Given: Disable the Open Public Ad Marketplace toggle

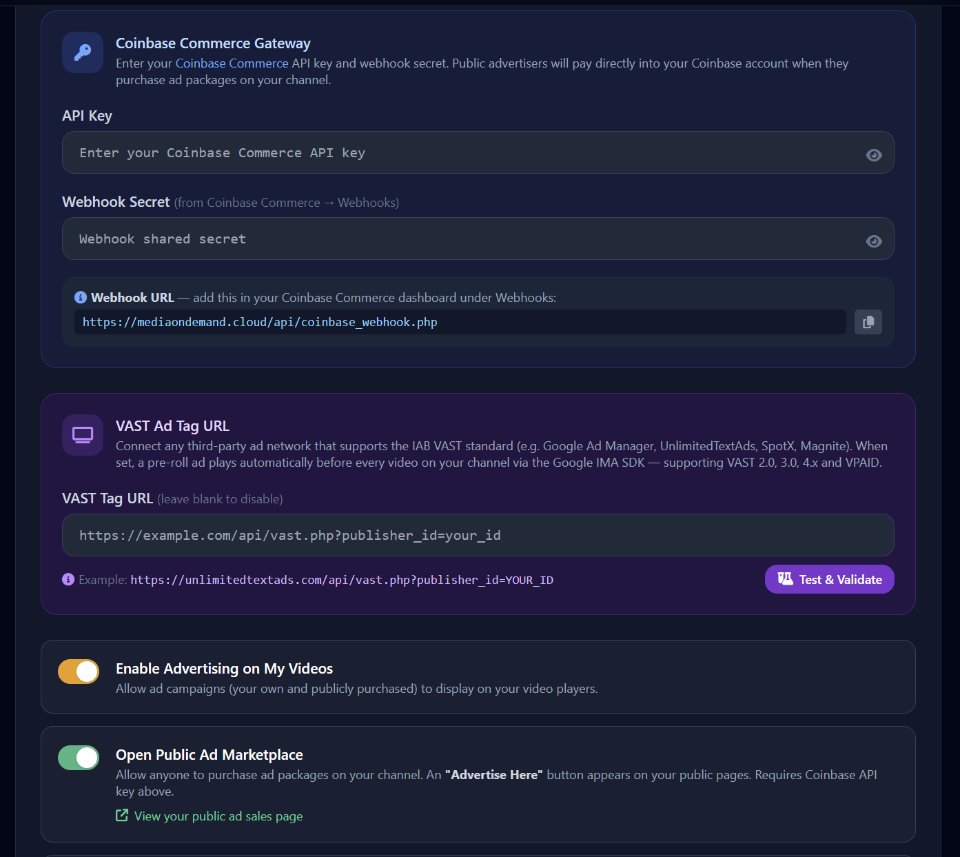Looking at the screenshot, I should pos(79,758).
